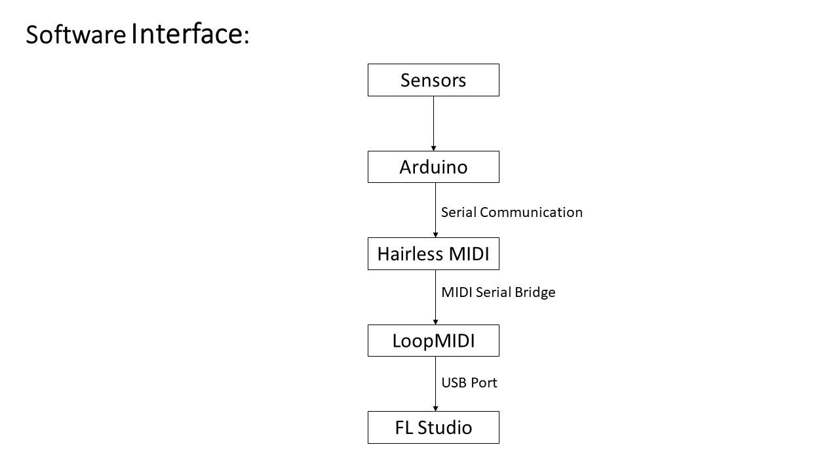
Task: Select the Arduino box
Action: [x=433, y=167]
